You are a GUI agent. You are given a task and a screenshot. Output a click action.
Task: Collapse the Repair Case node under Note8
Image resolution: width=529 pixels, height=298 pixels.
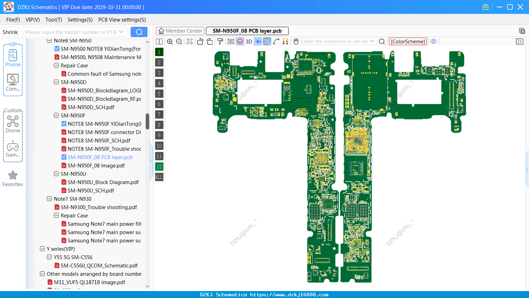(56, 65)
